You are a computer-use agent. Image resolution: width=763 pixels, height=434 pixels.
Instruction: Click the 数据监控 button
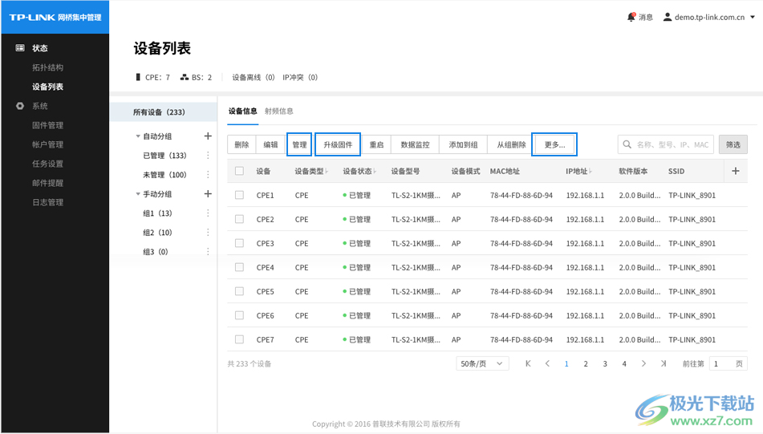click(415, 144)
